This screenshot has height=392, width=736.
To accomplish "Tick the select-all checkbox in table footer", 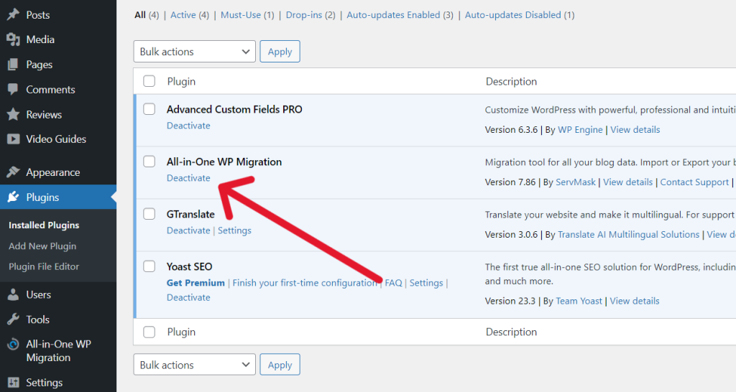I will [x=149, y=332].
